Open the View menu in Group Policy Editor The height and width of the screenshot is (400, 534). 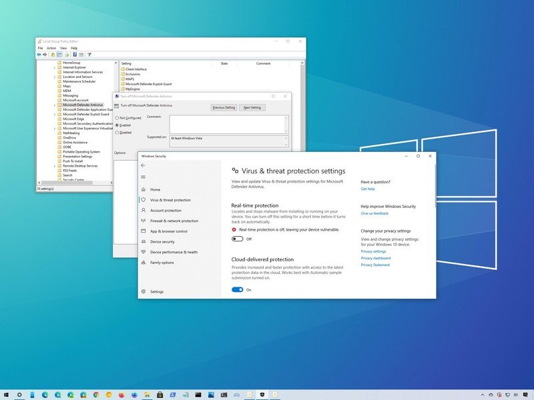point(63,48)
